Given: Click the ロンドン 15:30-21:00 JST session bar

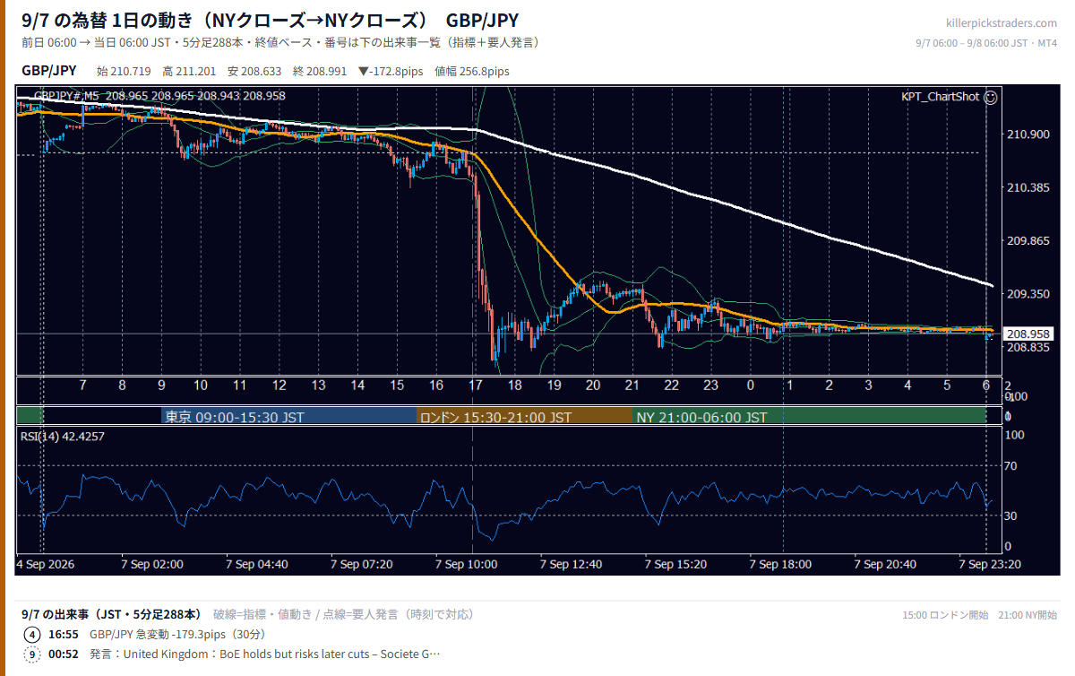Looking at the screenshot, I should point(525,417).
